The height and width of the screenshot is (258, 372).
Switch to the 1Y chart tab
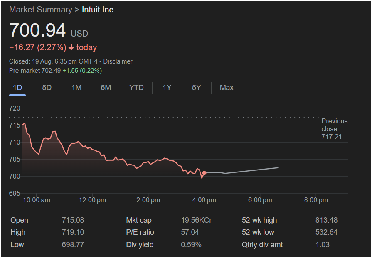167,88
